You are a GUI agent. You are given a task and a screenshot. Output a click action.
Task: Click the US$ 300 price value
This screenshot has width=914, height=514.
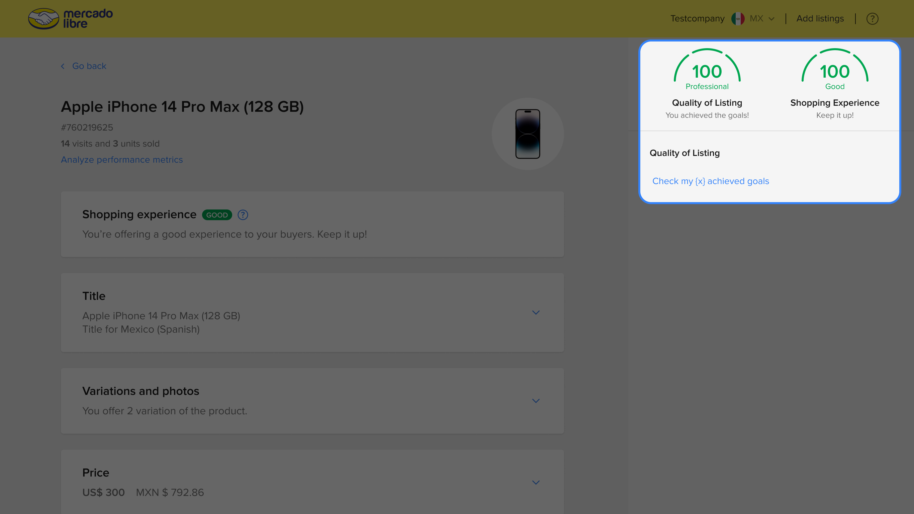(103, 492)
